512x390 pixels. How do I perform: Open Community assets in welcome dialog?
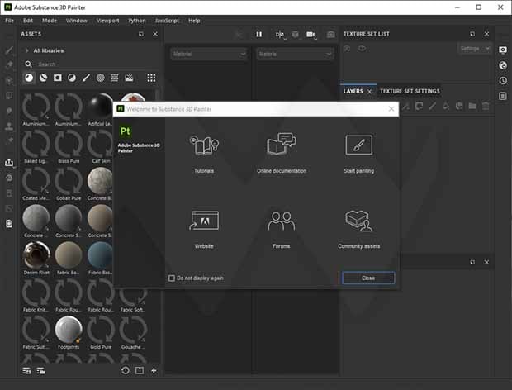click(359, 229)
